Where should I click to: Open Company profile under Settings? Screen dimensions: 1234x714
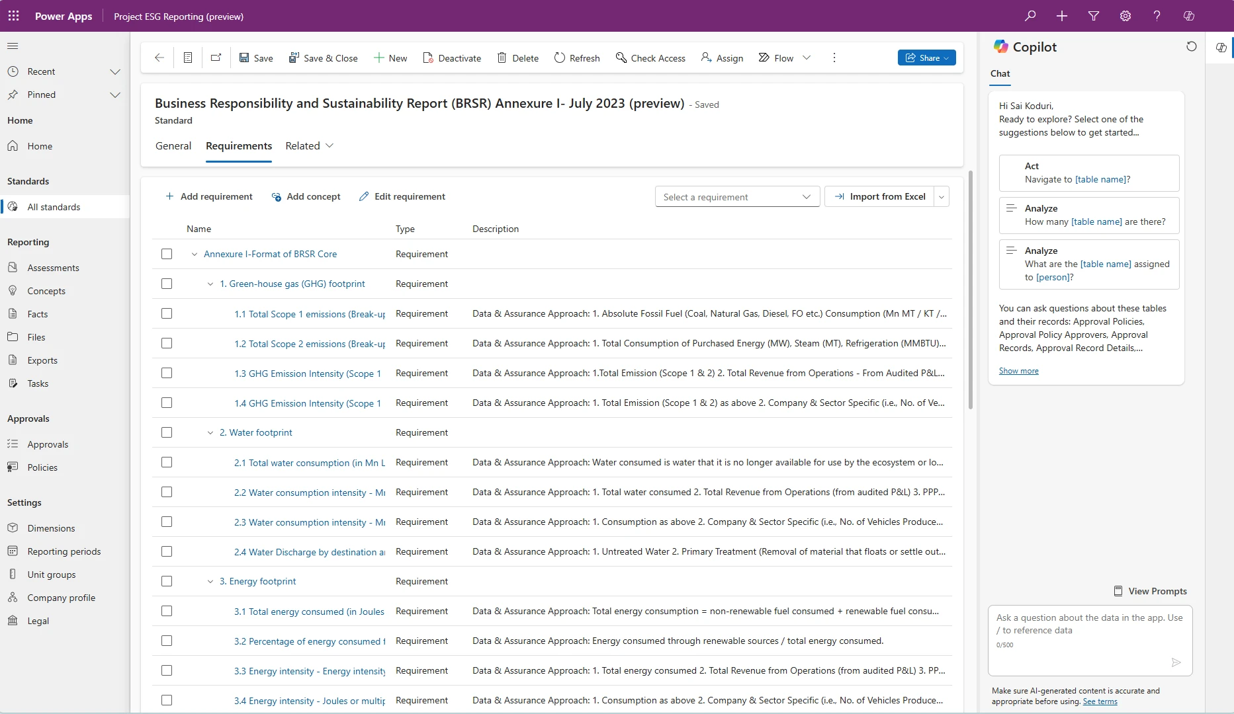tap(60, 597)
